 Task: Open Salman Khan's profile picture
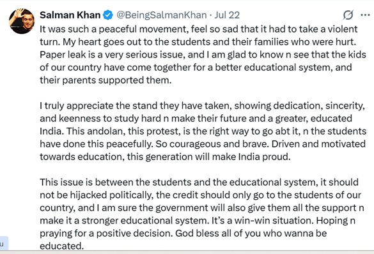[x=22, y=21]
